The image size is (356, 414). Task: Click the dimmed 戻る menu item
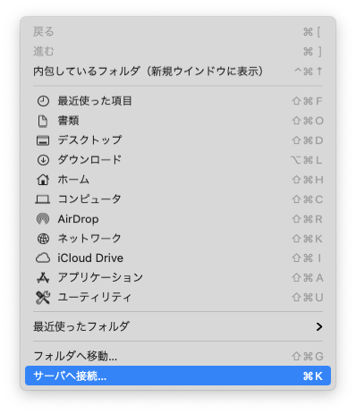click(178, 32)
